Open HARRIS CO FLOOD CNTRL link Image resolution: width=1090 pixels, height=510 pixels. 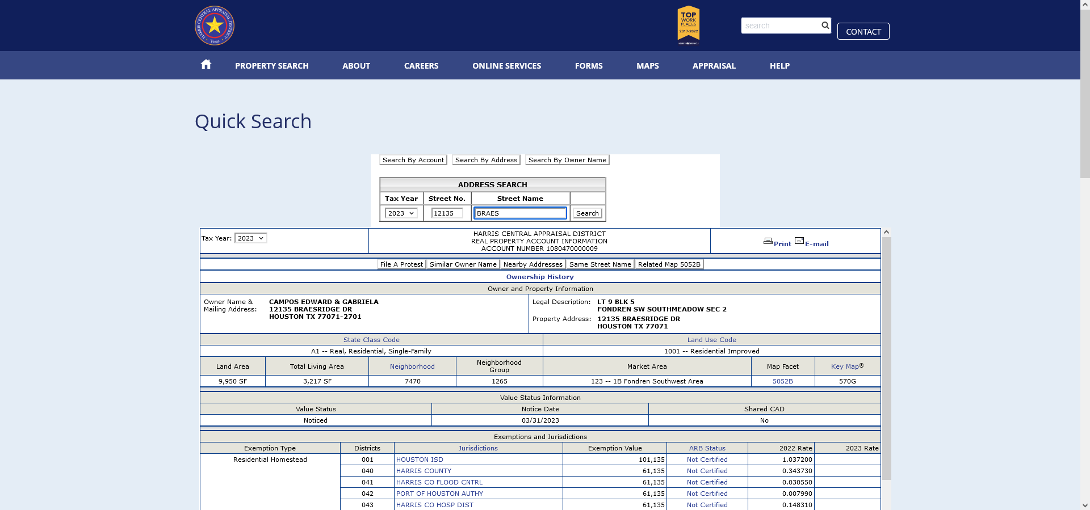(439, 482)
